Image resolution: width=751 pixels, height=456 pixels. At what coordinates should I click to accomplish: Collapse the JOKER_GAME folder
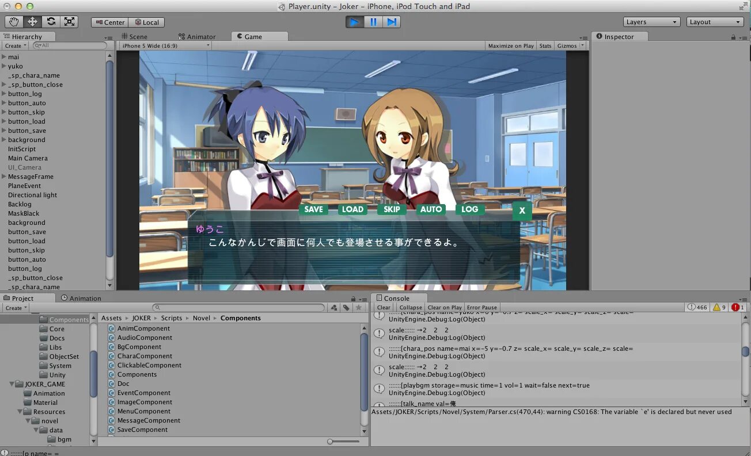(12, 384)
